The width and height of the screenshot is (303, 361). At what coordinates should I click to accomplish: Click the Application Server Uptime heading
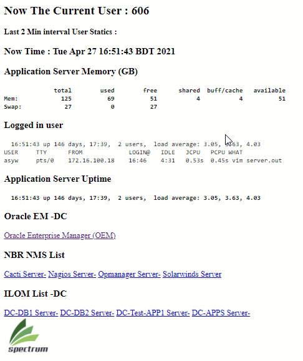pyautogui.click(x=57, y=179)
